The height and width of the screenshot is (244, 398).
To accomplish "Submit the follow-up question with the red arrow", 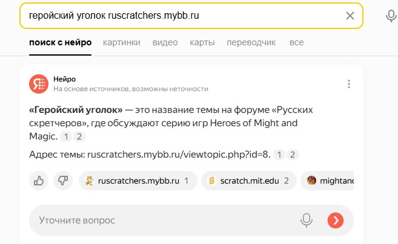I will click(336, 220).
